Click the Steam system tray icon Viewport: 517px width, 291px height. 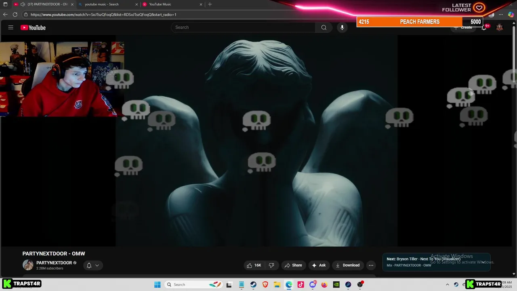(x=456, y=285)
